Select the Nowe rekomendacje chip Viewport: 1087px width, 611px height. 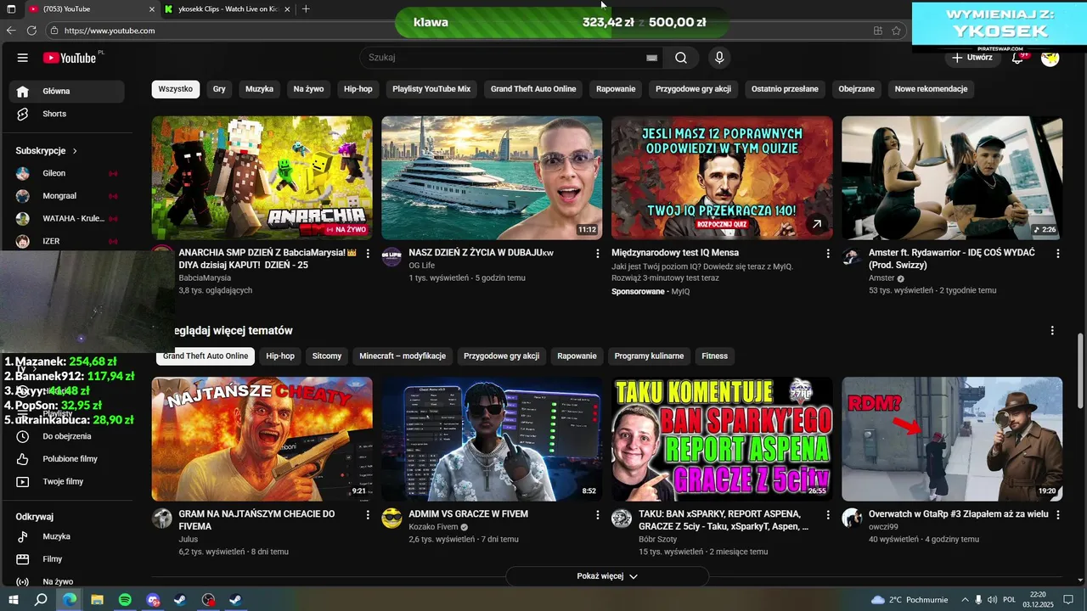(x=931, y=89)
